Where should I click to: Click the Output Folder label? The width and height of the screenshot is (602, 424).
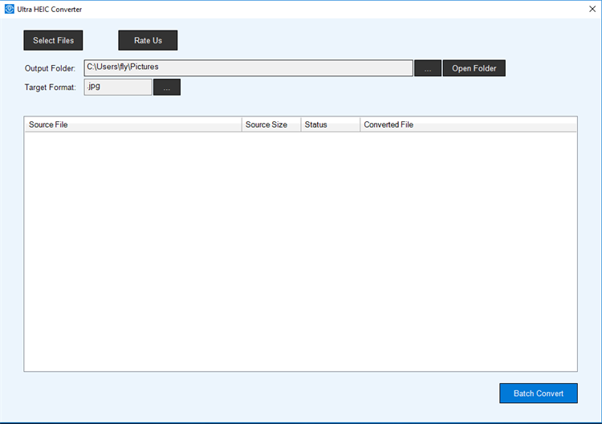[50, 68]
